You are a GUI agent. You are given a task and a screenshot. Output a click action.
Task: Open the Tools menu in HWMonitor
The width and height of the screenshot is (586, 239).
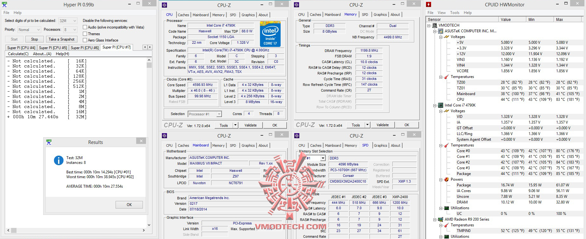tap(455, 13)
